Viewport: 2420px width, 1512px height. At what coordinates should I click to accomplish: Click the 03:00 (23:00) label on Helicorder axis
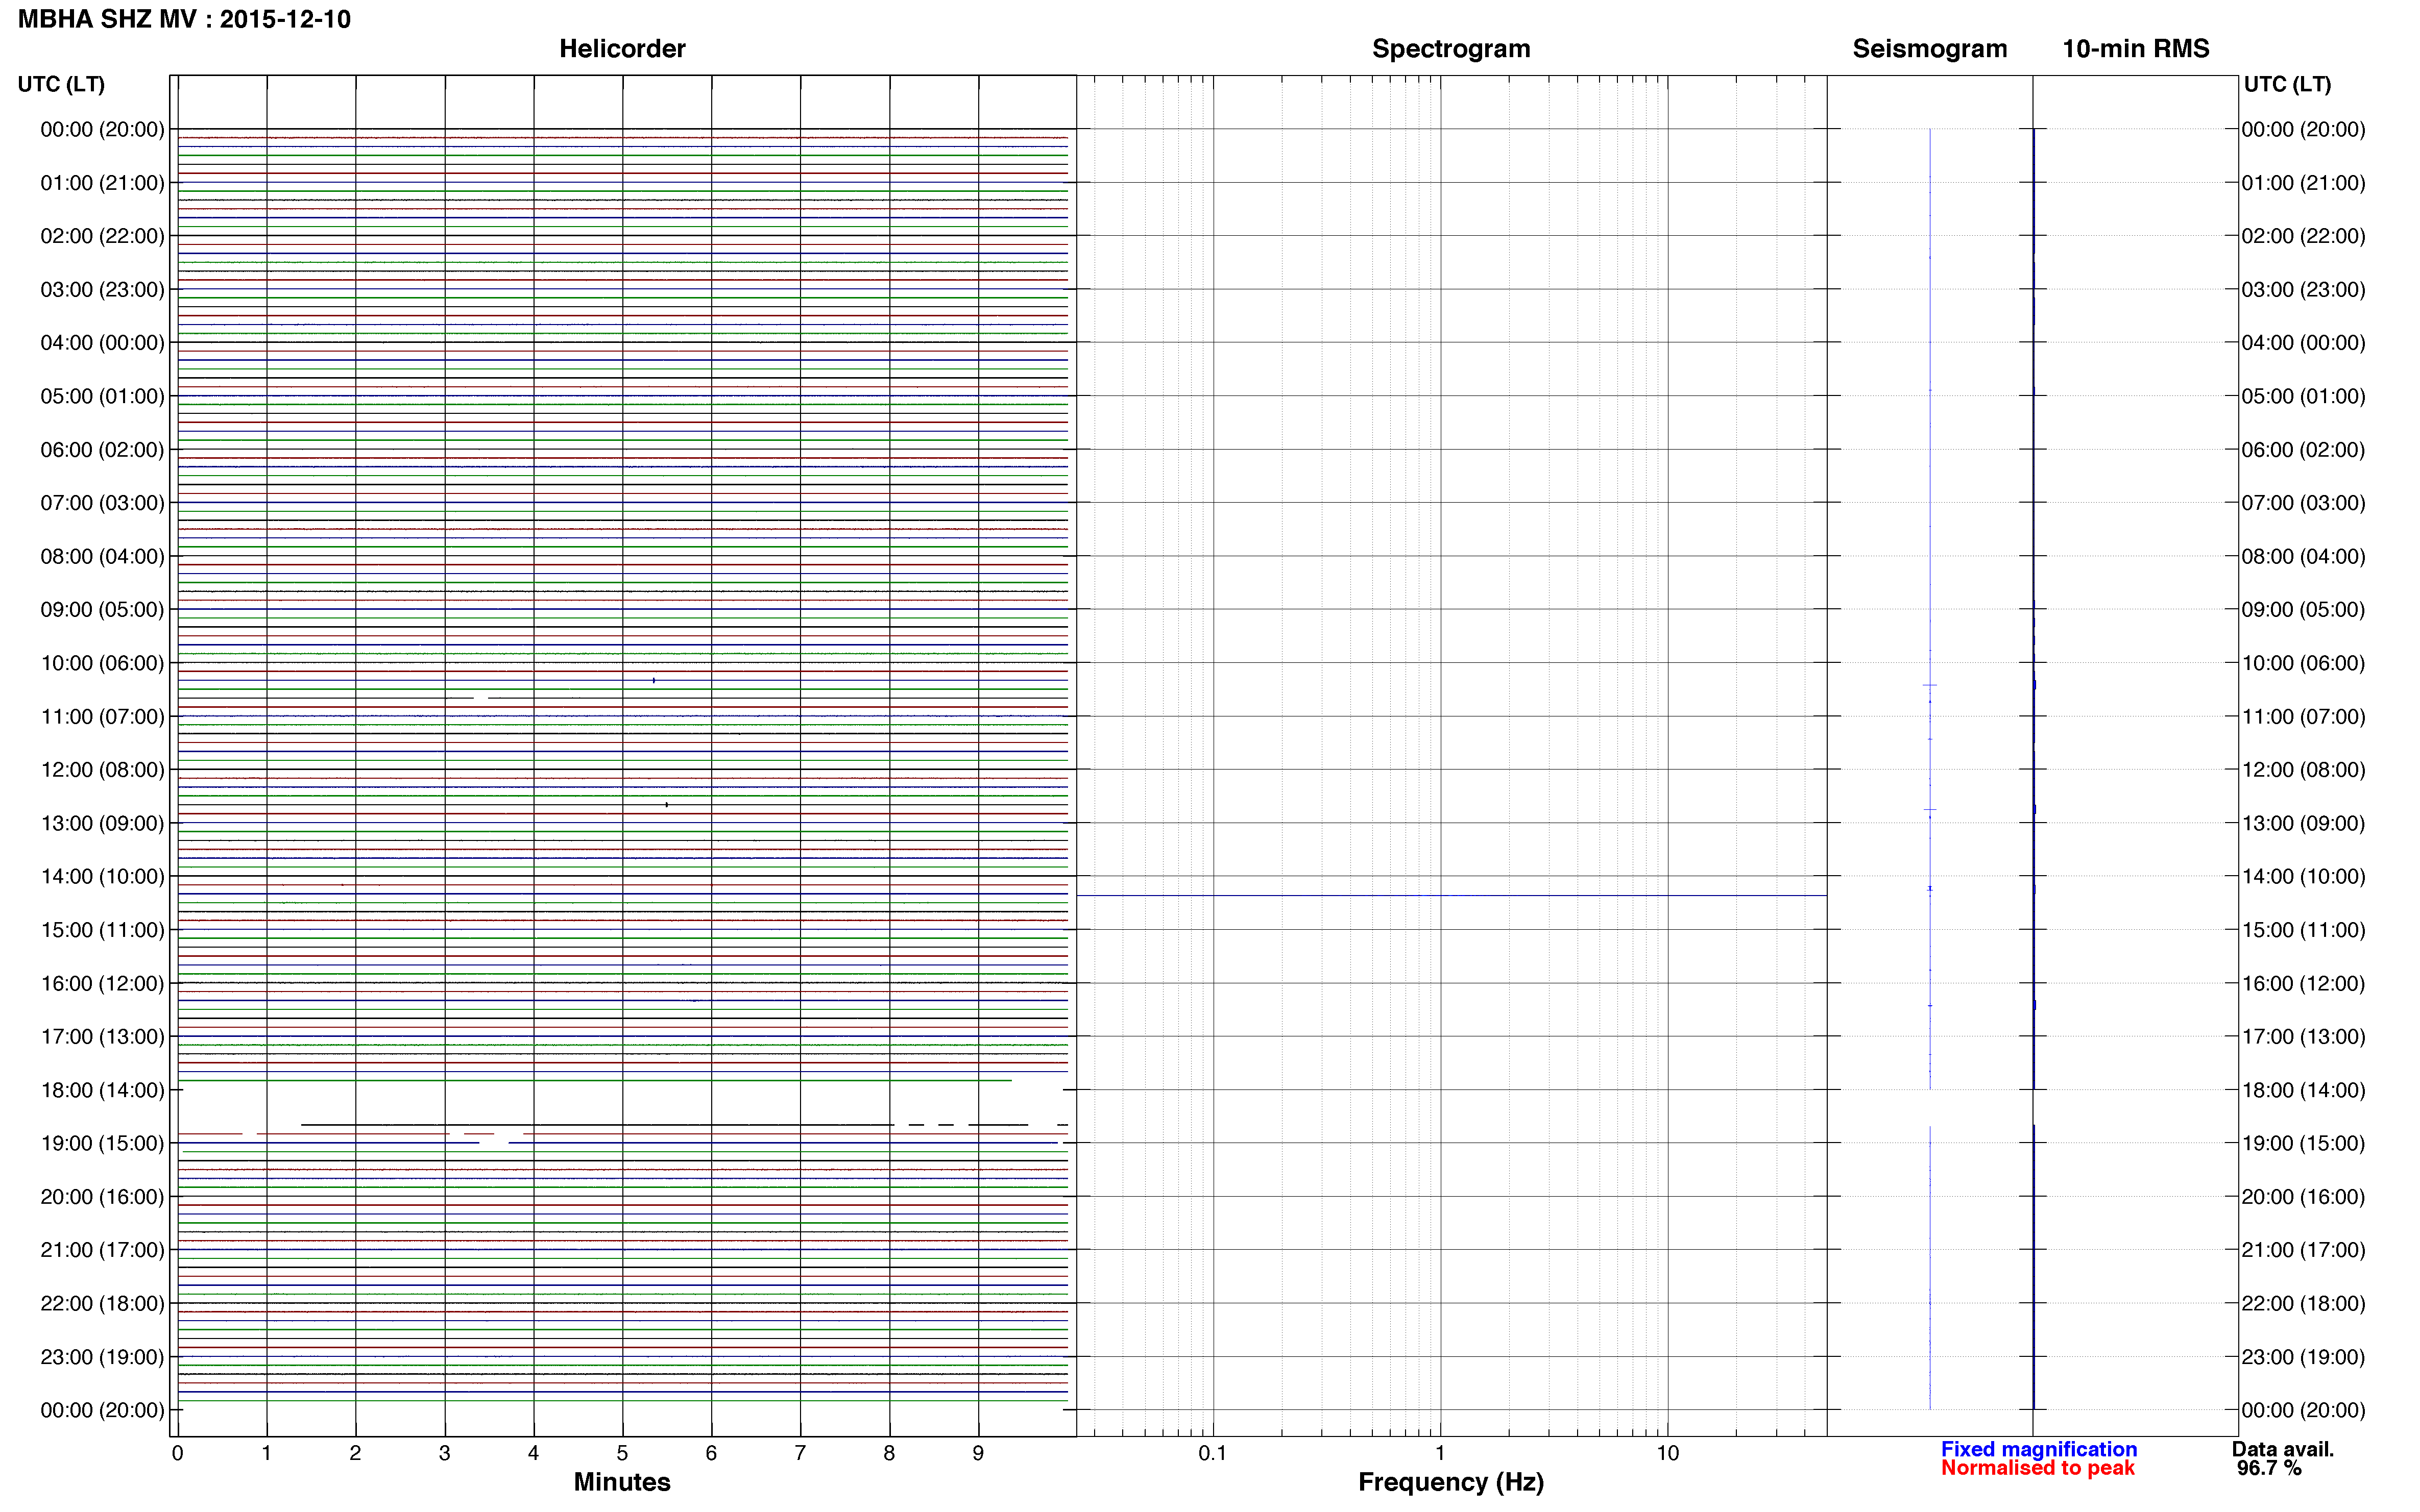click(x=102, y=290)
